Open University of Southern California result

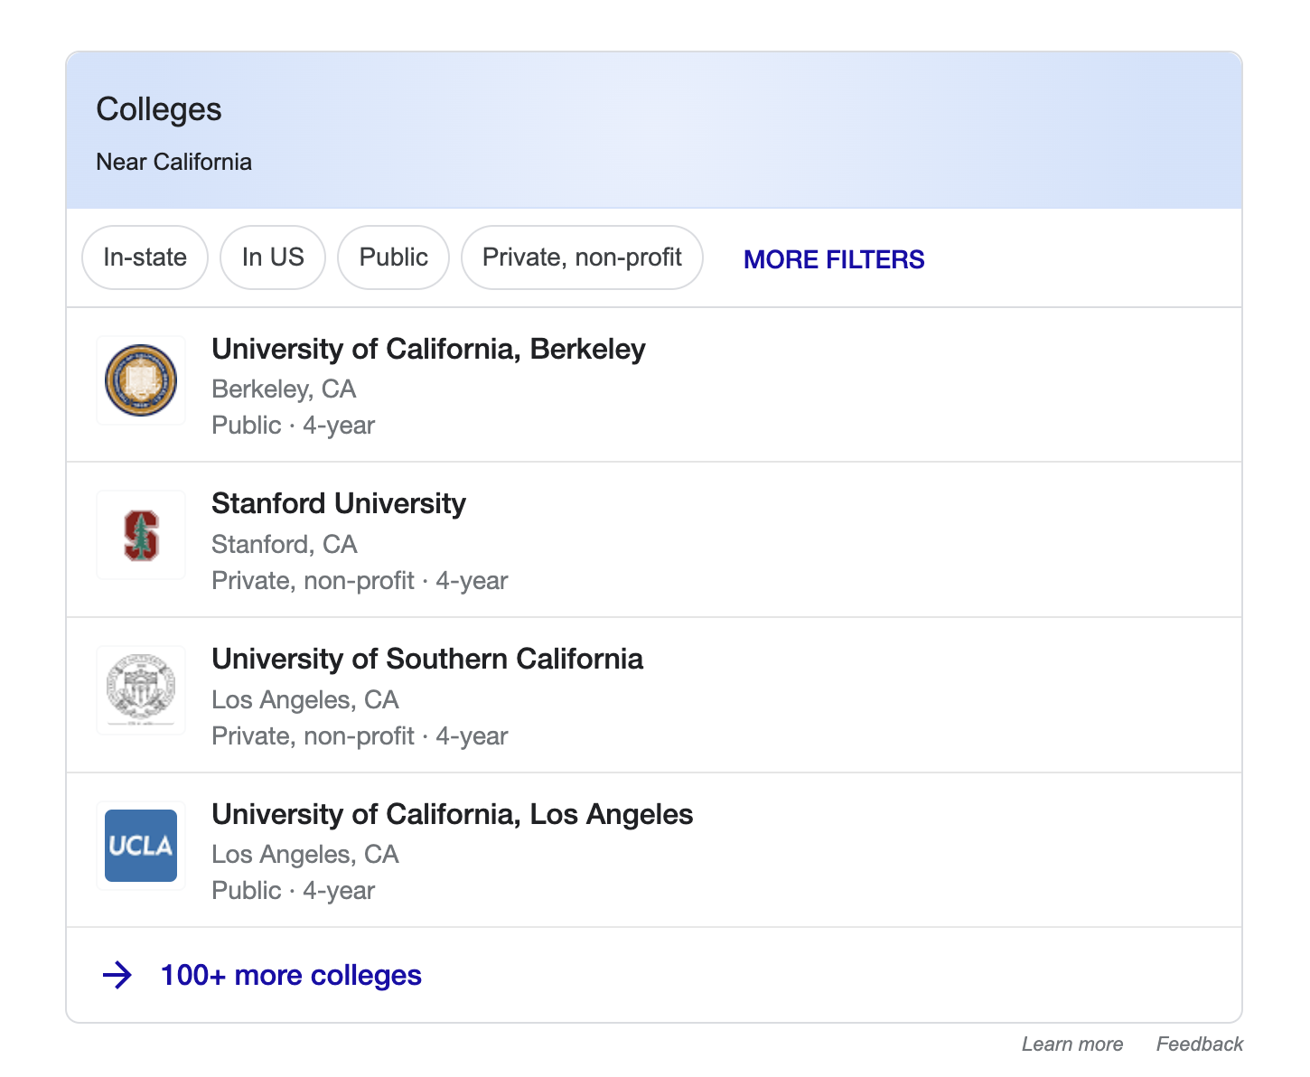654,695
